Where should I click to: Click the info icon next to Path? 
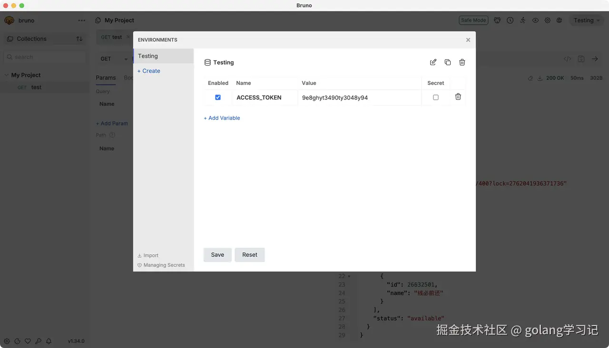click(x=112, y=135)
